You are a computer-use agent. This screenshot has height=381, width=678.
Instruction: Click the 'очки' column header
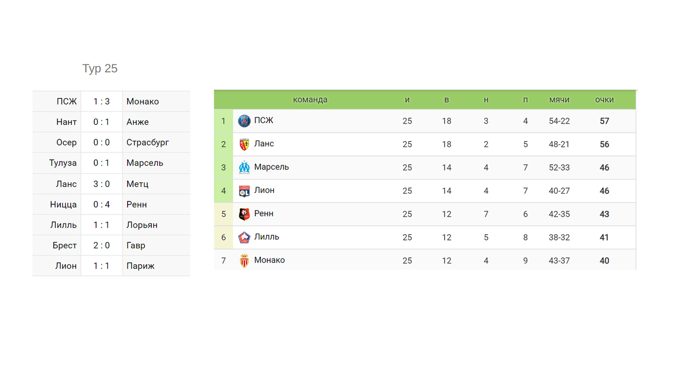[x=604, y=100]
